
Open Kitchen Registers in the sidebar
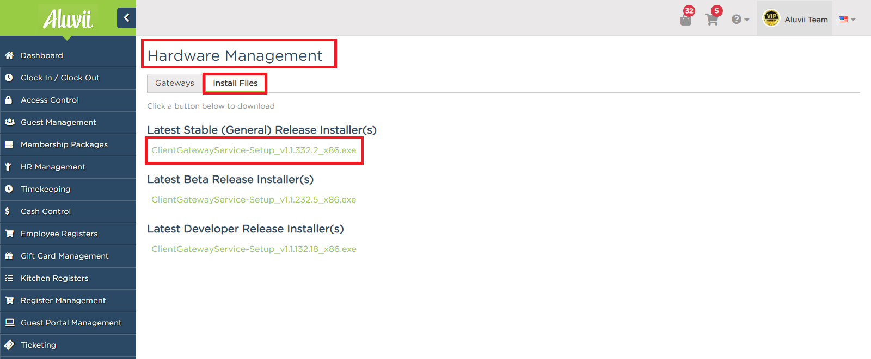pyautogui.click(x=54, y=278)
